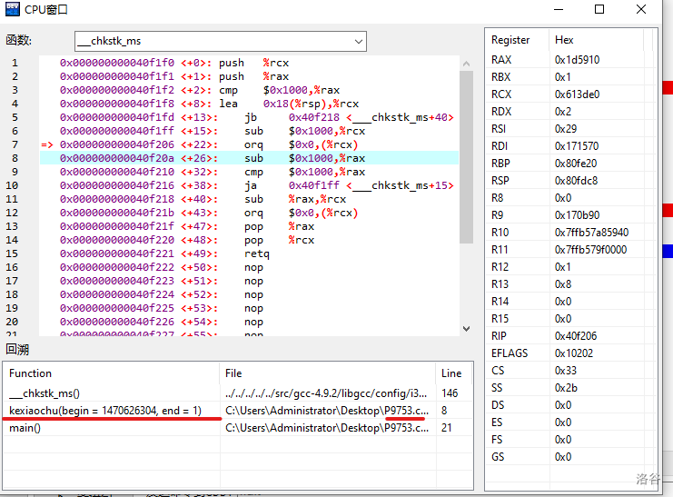Click the current instruction arrow marker
Screen dimensions: 673x497
click(x=46, y=144)
